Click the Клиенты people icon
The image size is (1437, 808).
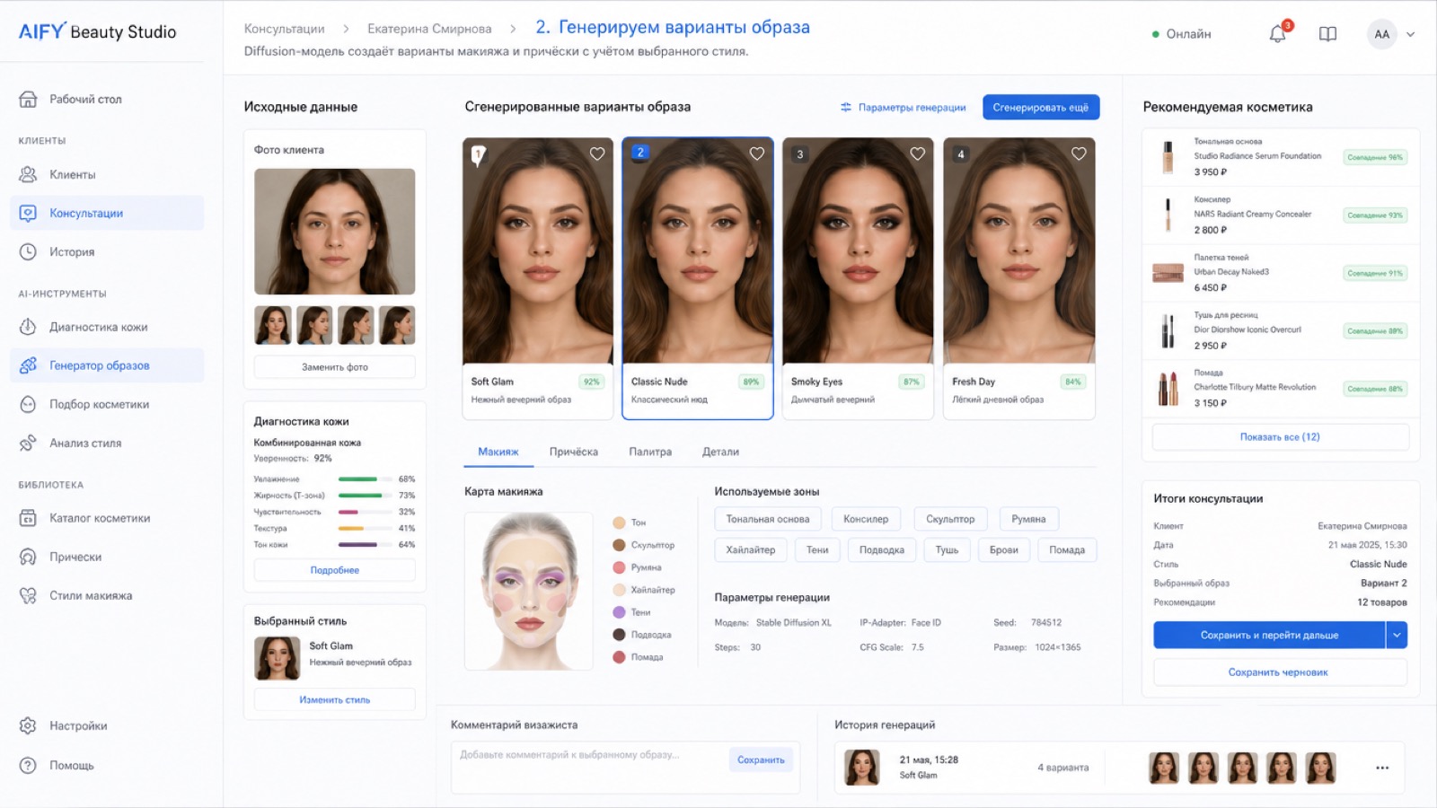(28, 174)
